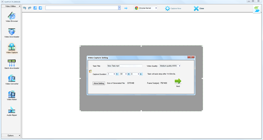263x140 pixels.
Task: Click the 750*400 frame size value
Action: pyautogui.click(x=163, y=83)
